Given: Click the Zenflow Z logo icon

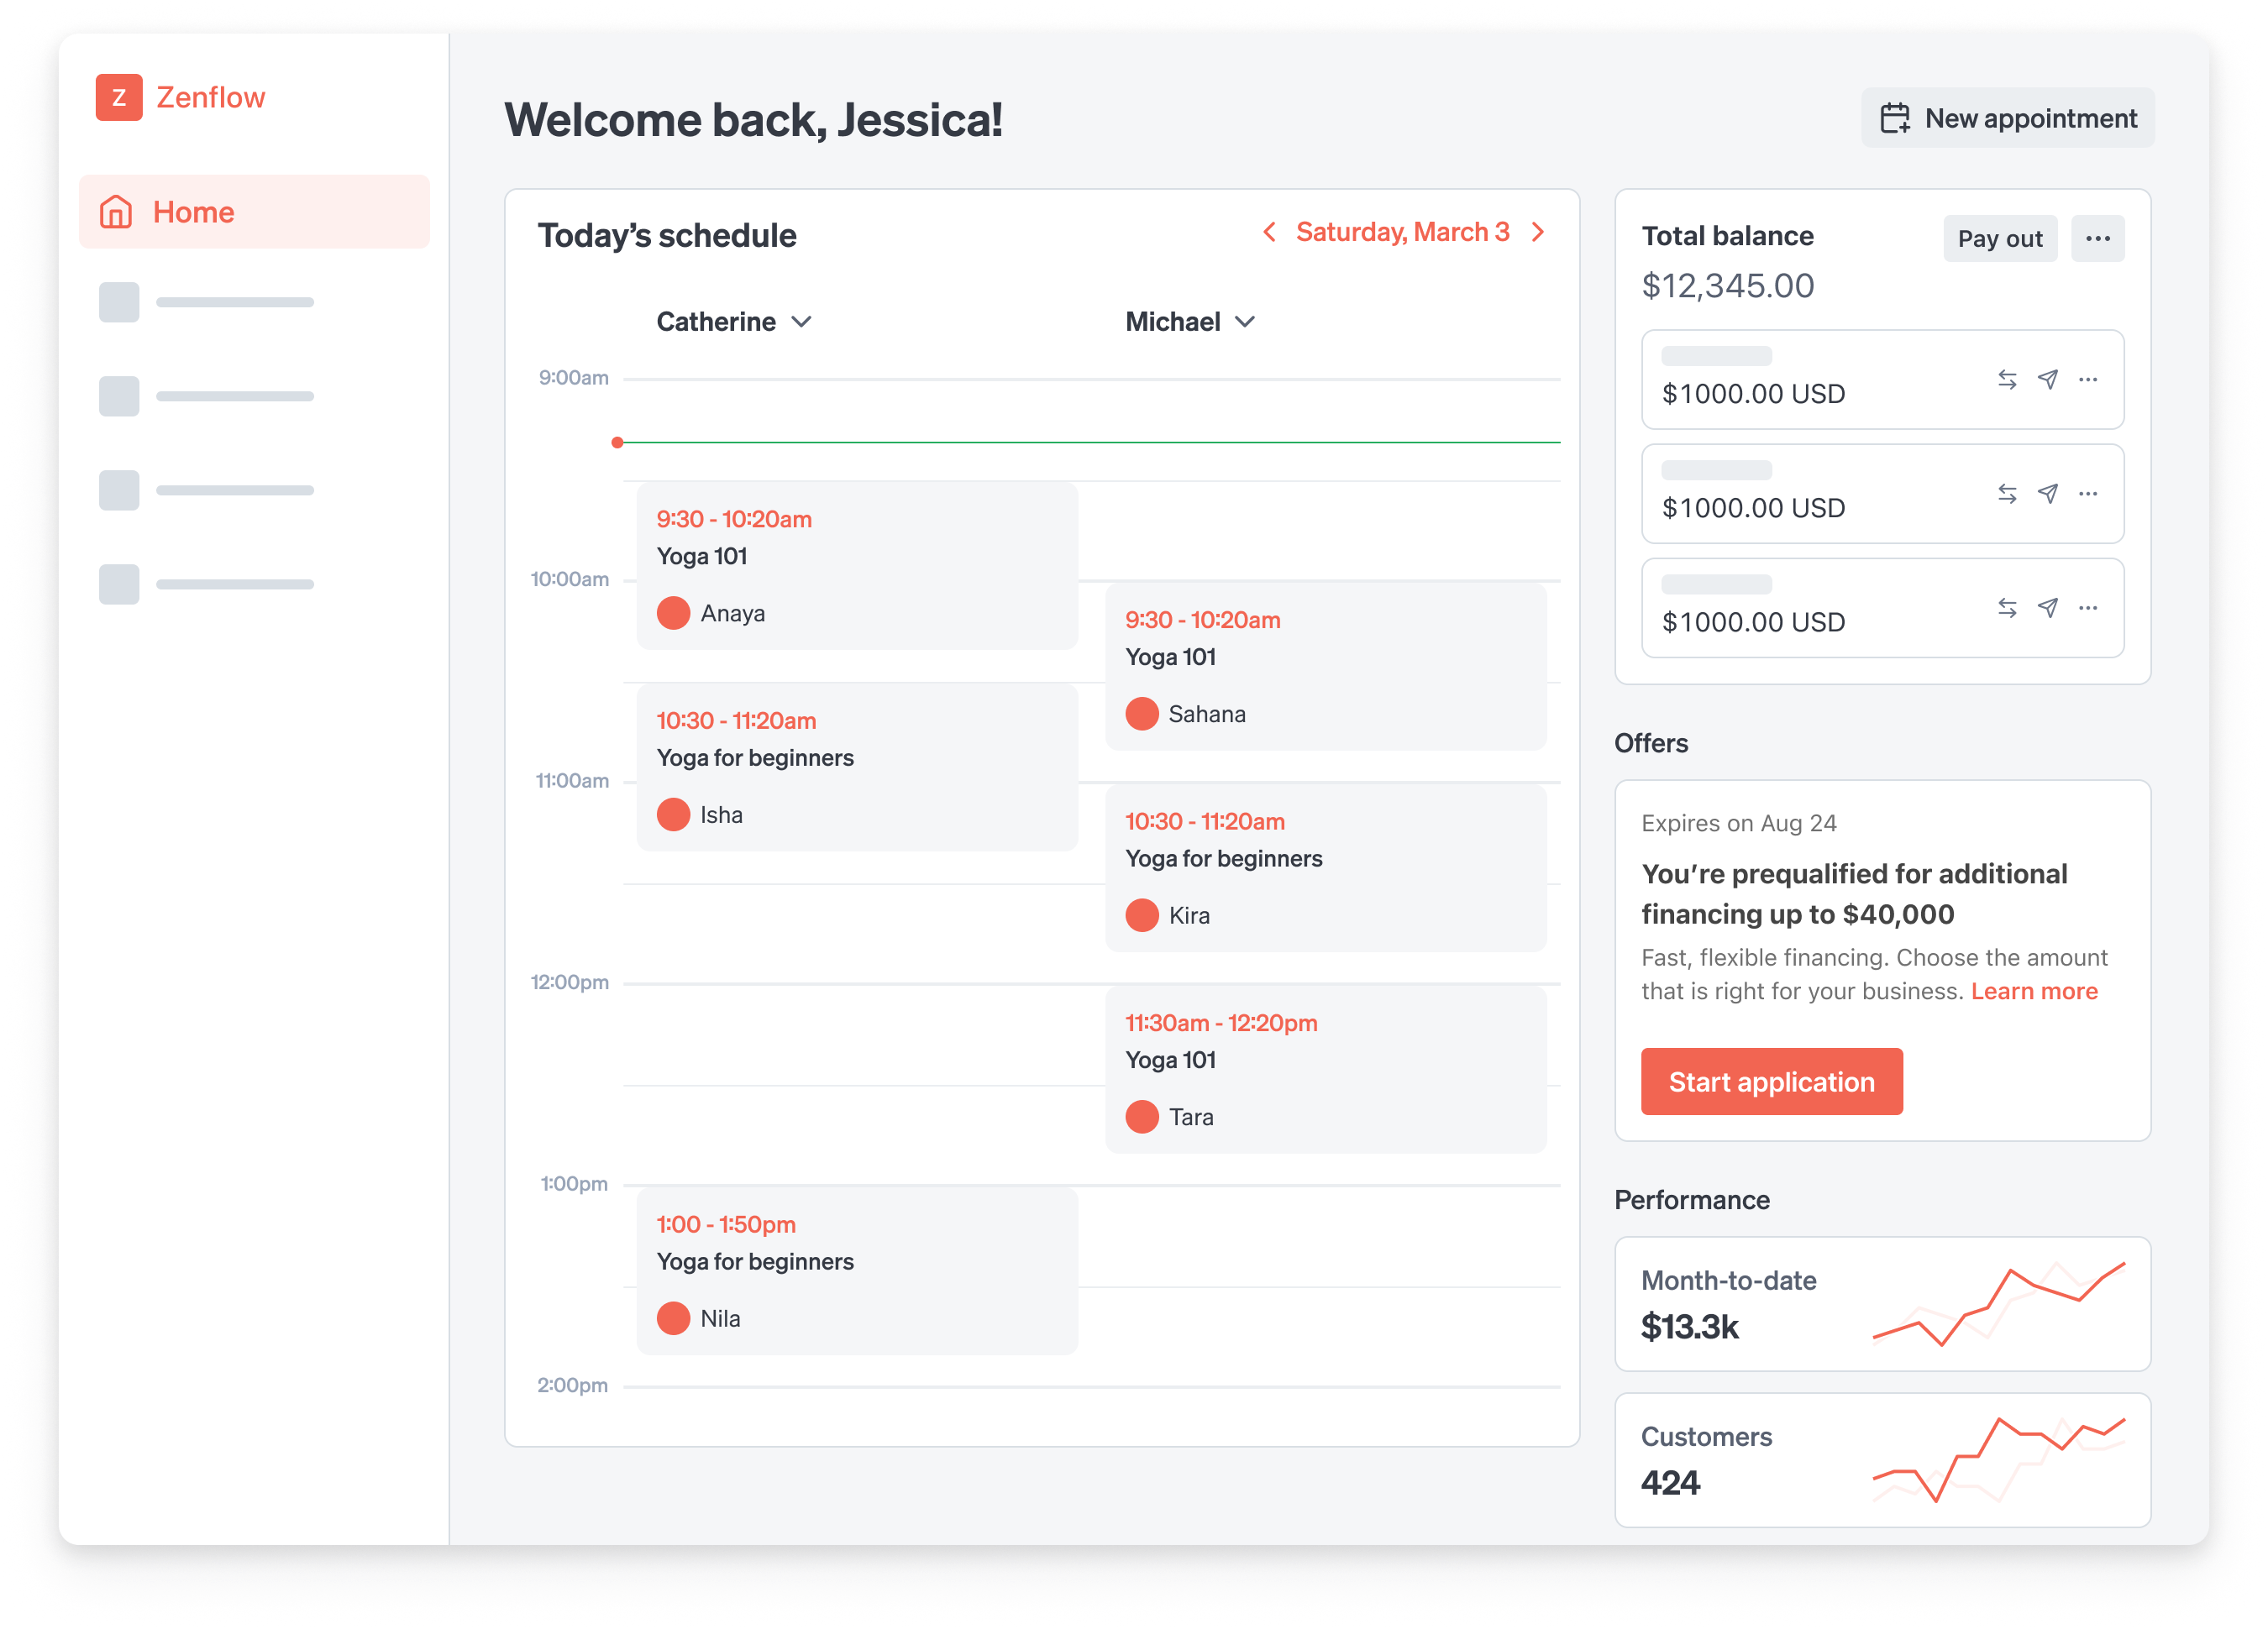Looking at the screenshot, I should (x=119, y=97).
